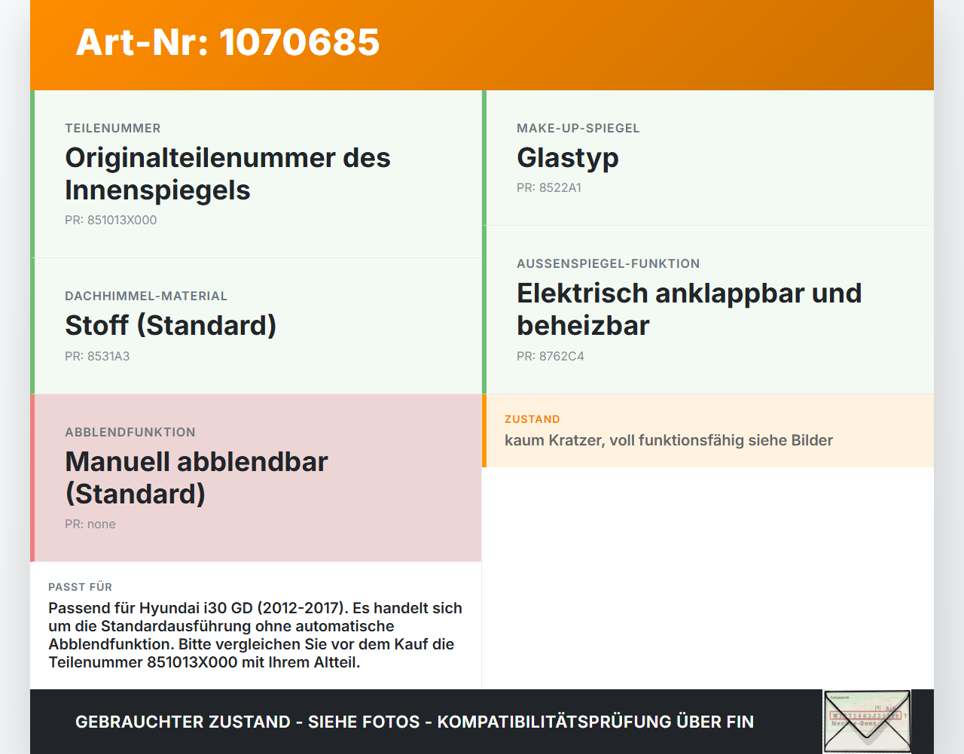This screenshot has height=754, width=964.
Task: Click the Passt für section label
Action: click(80, 587)
